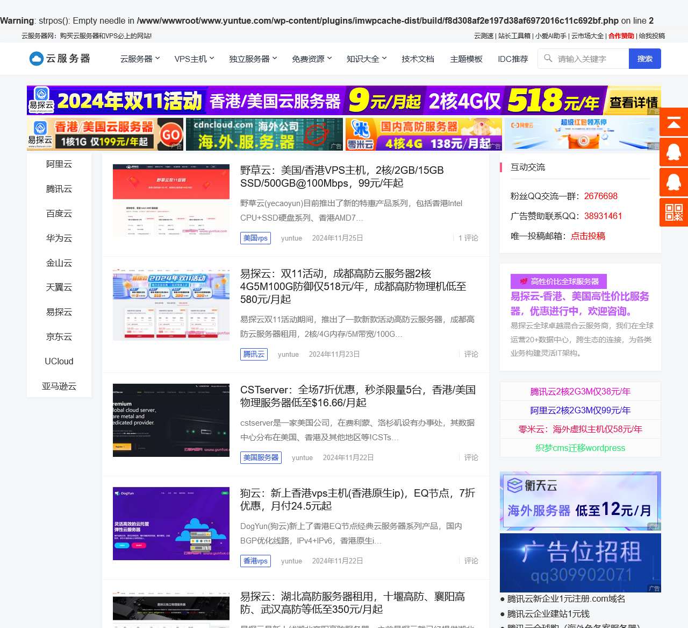Open the second QQ contact floating icon
This screenshot has width=688, height=628.
[x=674, y=182]
